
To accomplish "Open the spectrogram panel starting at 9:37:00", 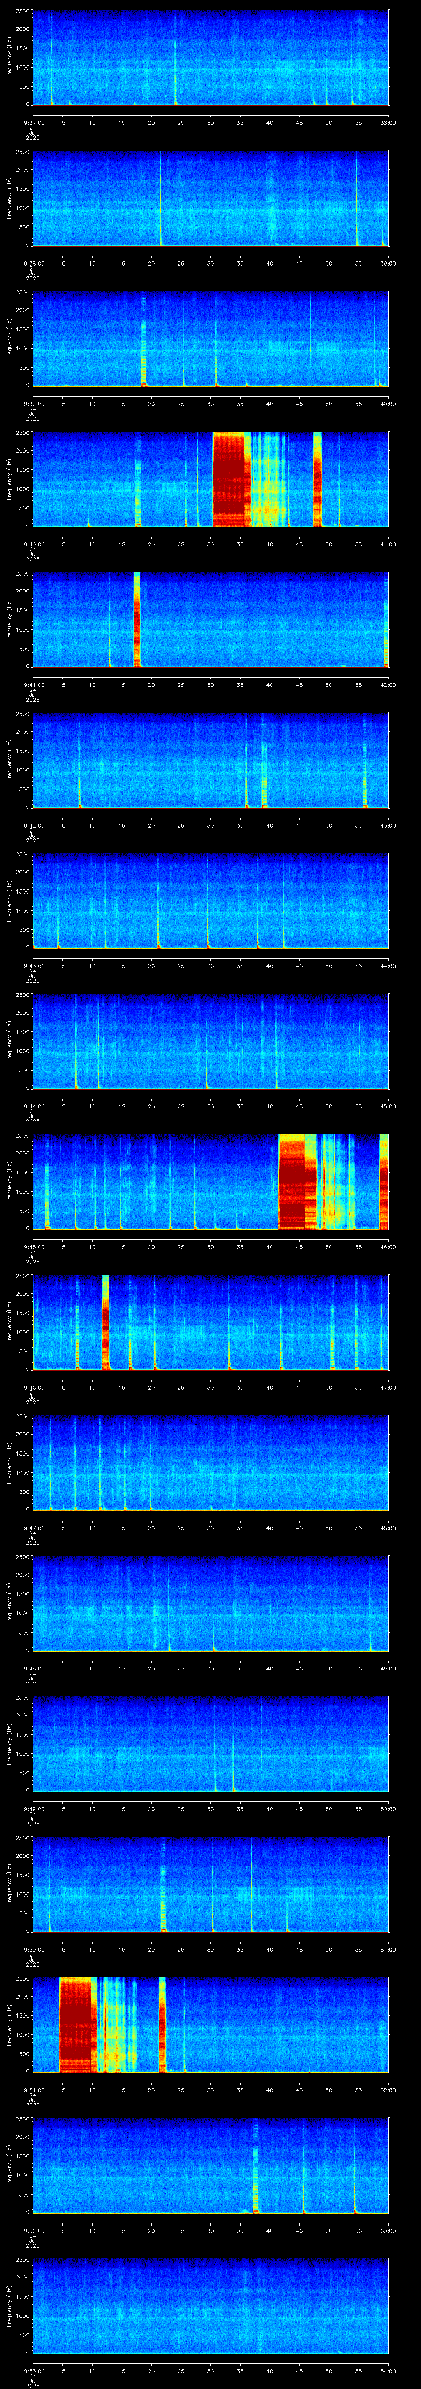I will click(210, 58).
